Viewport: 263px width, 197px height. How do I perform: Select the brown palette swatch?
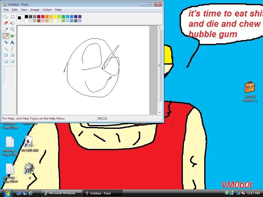click(39, 21)
